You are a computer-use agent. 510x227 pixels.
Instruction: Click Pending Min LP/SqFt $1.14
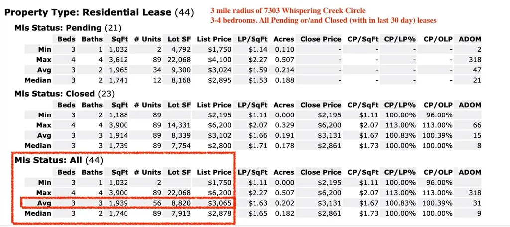[258, 50]
